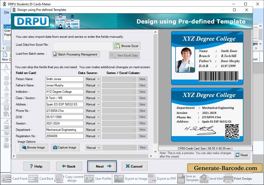This screenshot has width=264, height=185.
Task: Click View button for Registration No row
Action: pos(143,136)
